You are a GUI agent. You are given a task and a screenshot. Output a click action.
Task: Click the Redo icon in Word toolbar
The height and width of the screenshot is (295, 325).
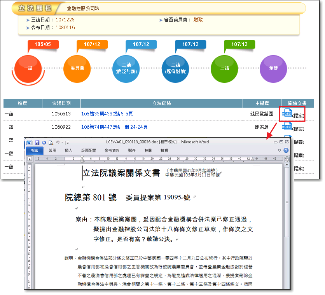click(44, 143)
